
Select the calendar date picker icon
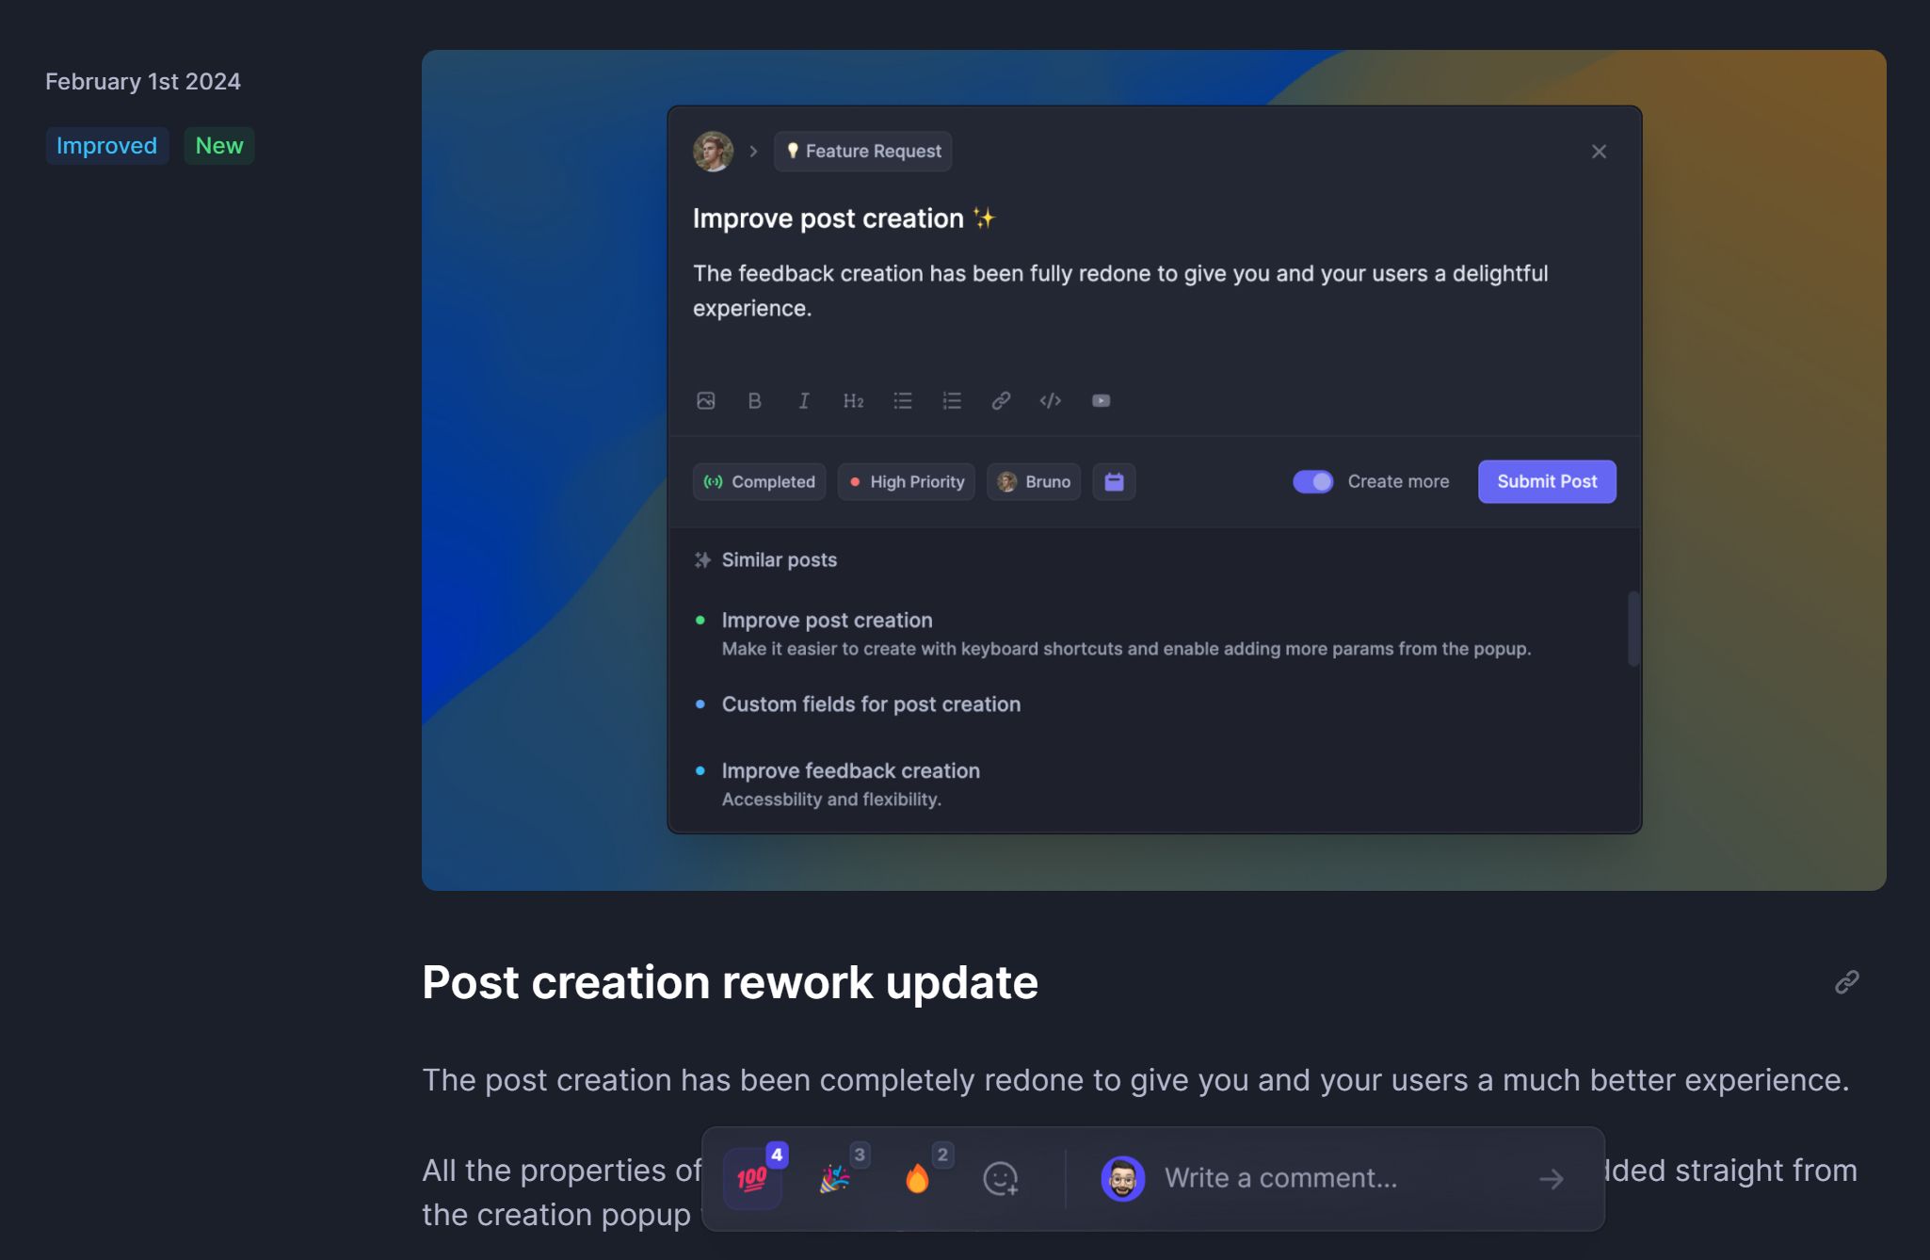pos(1116,481)
